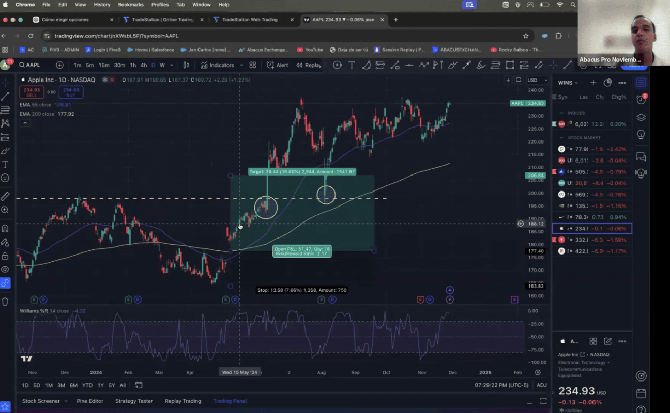Start bar Replay mode
Viewport: 670px width, 413px height.
[x=309, y=65]
